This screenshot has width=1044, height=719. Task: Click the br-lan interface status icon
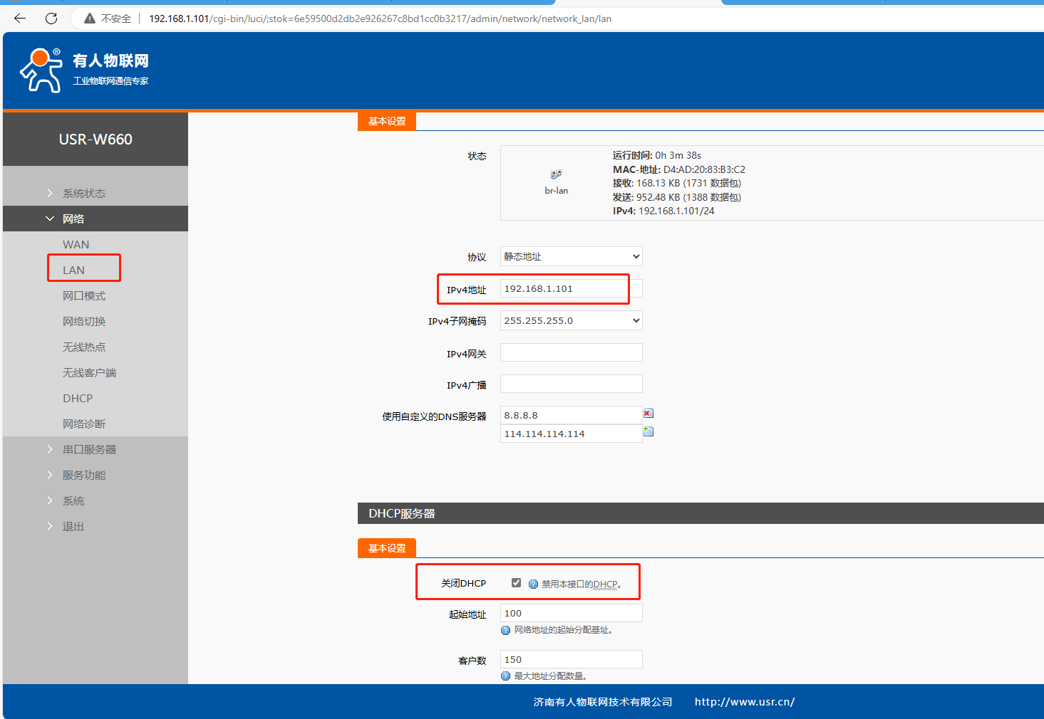[556, 174]
